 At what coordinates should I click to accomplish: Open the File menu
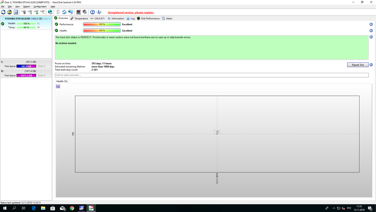click(3, 7)
